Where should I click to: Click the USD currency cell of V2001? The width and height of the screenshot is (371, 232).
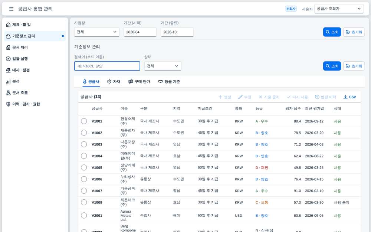tap(239, 215)
